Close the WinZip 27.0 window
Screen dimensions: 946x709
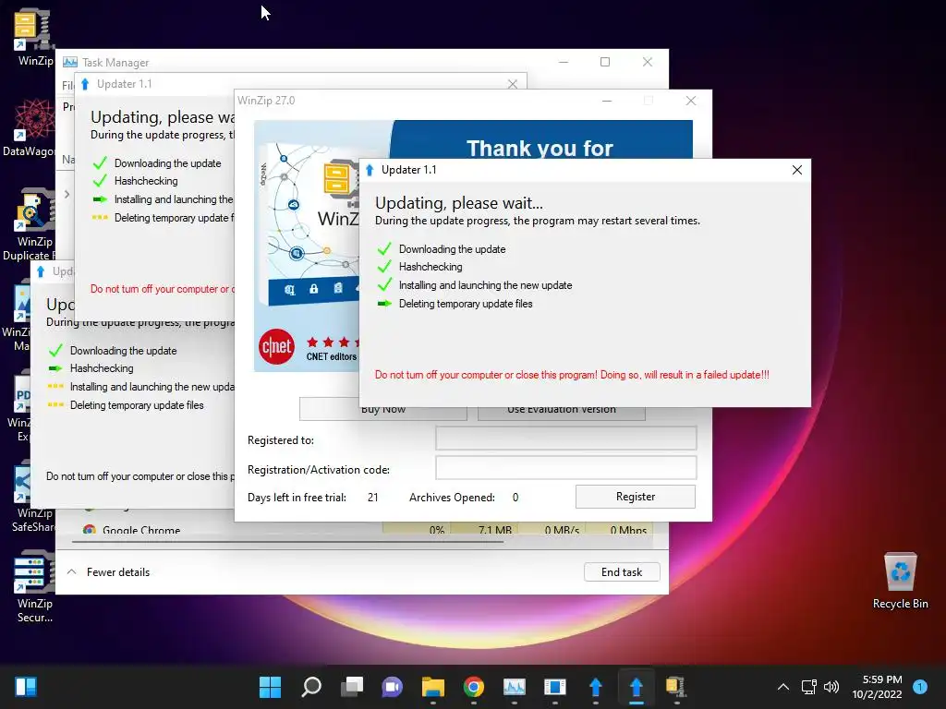(691, 101)
